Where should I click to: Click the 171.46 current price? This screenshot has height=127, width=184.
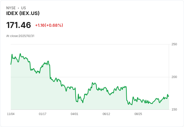18,25
